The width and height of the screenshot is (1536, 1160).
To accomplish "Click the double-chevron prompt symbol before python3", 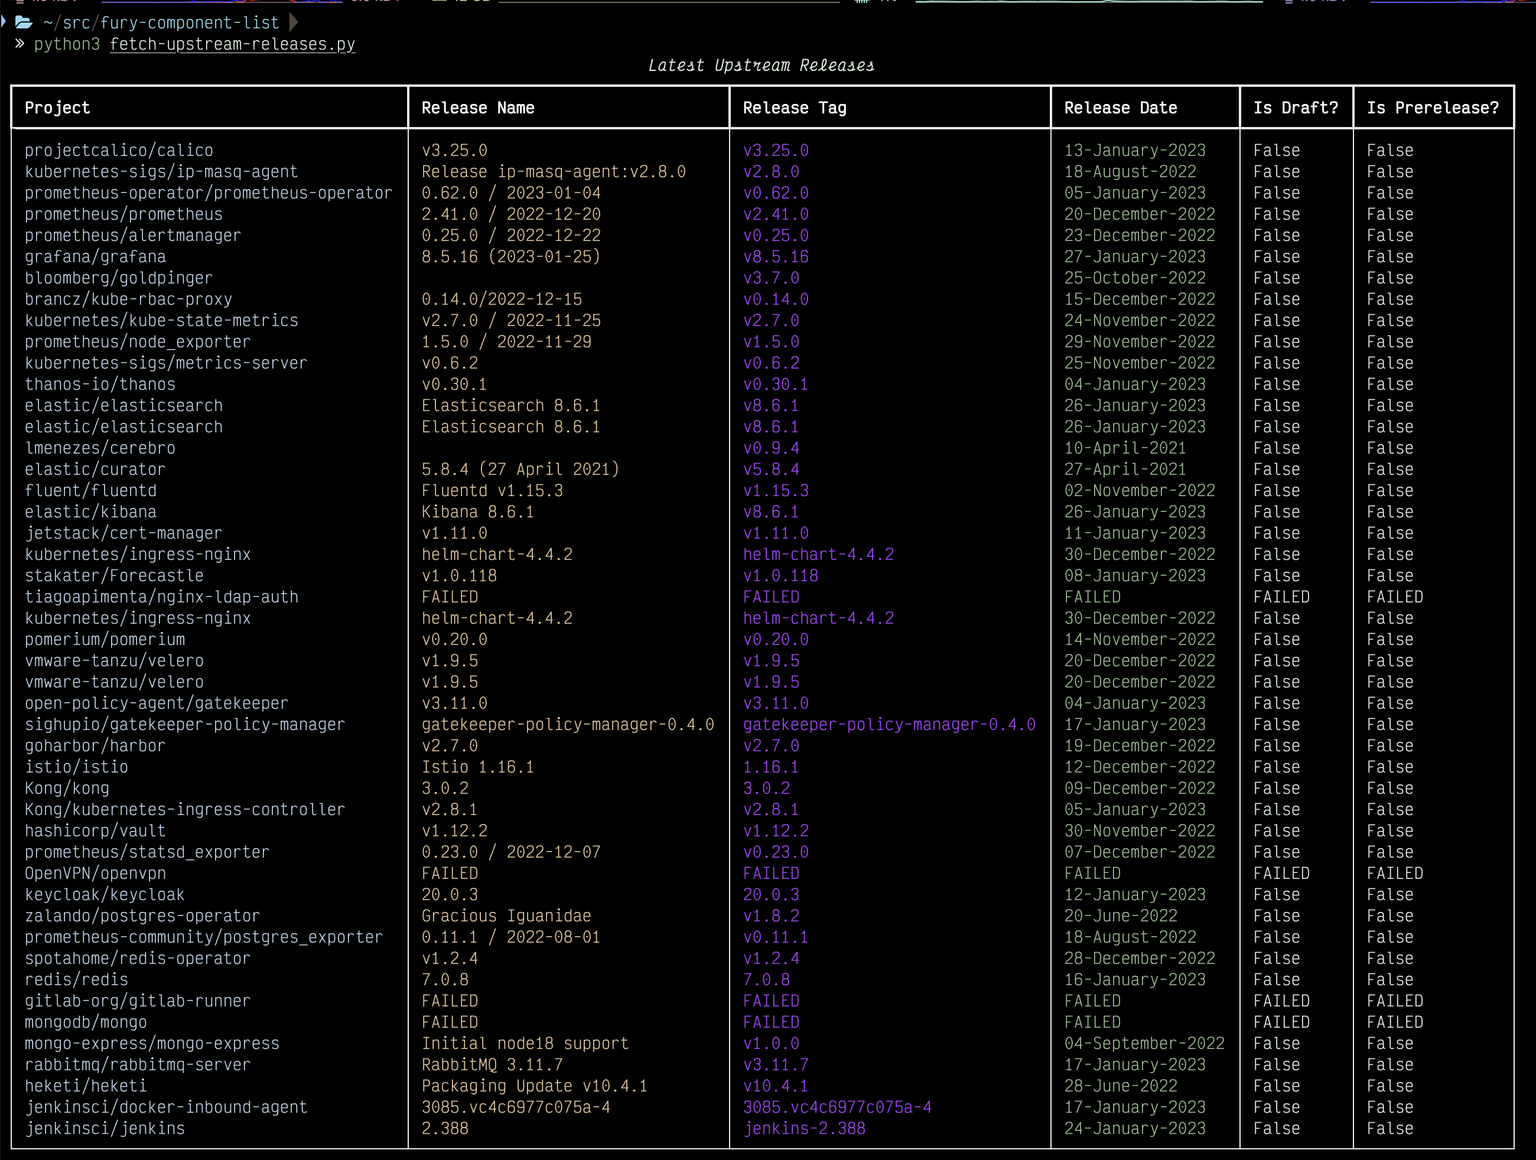I will click(x=19, y=44).
